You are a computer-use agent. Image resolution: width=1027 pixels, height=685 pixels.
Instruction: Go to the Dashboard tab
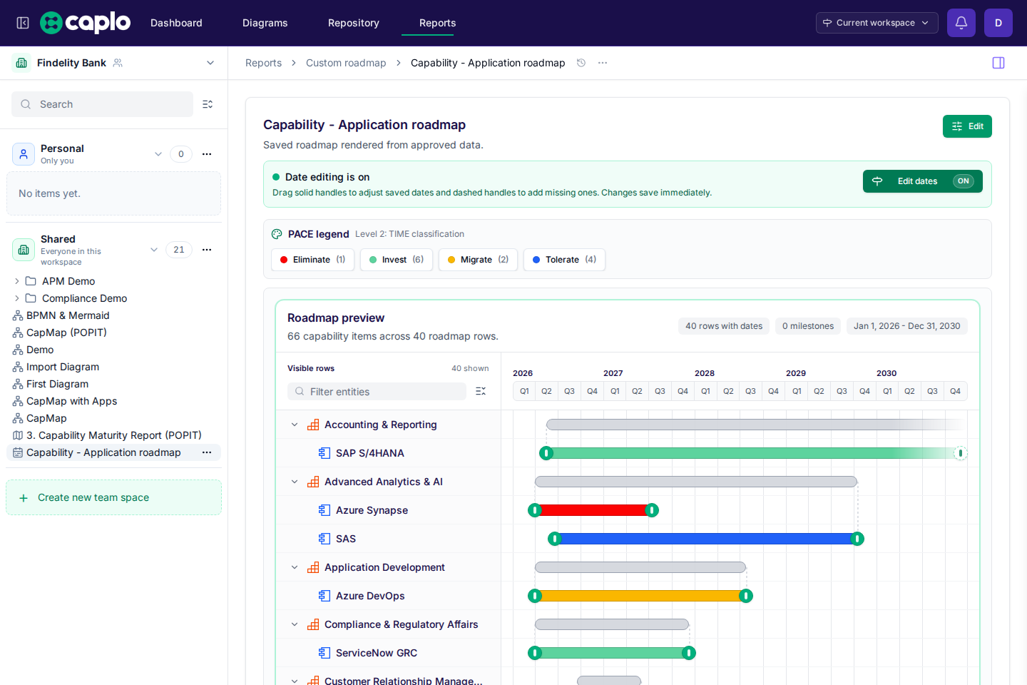tap(176, 23)
